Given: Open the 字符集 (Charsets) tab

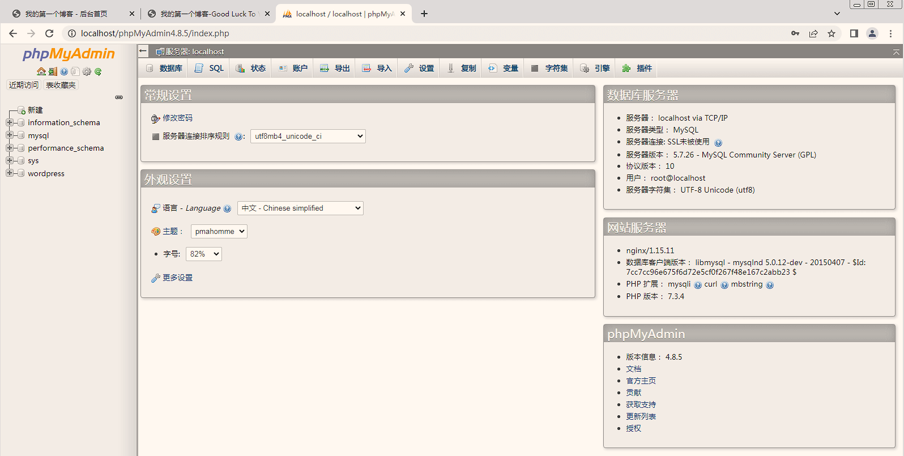Looking at the screenshot, I should [549, 68].
